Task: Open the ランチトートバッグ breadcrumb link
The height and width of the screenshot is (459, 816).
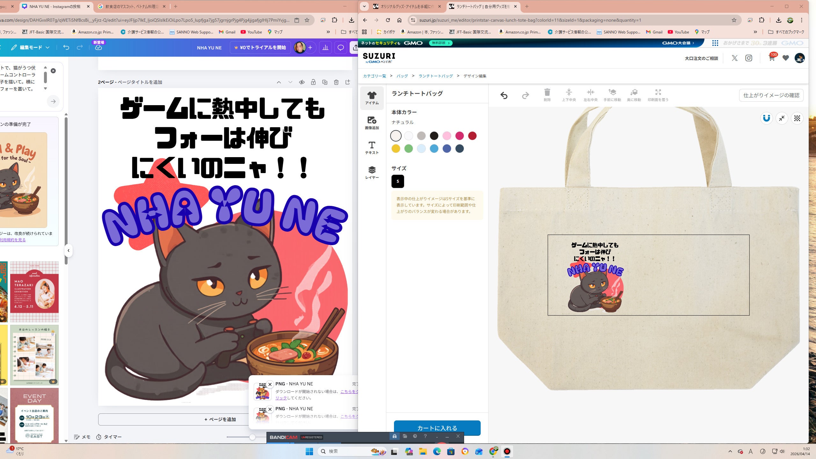Action: pyautogui.click(x=435, y=76)
